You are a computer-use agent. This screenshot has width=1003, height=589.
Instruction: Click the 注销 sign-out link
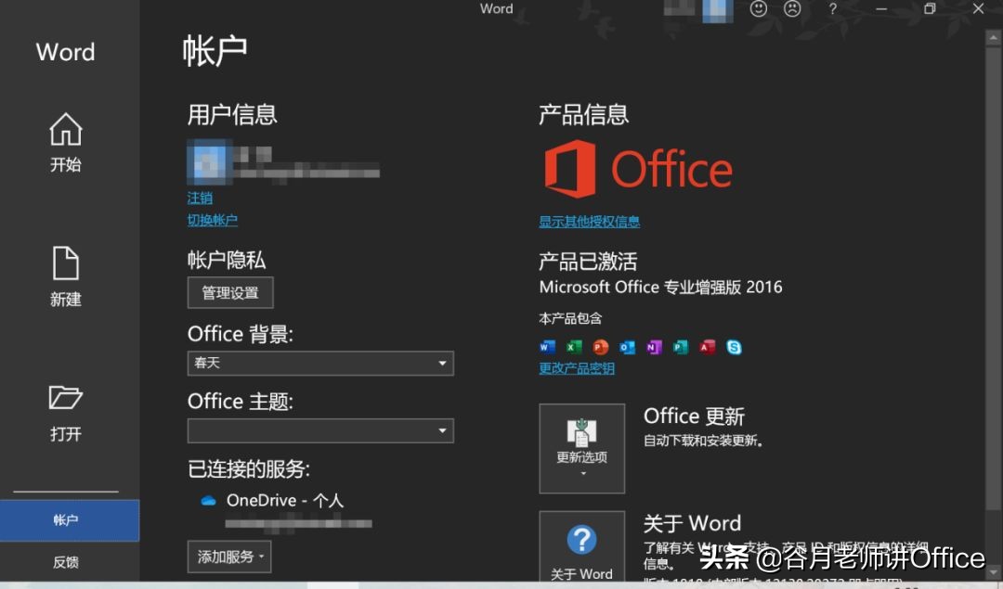coord(200,198)
